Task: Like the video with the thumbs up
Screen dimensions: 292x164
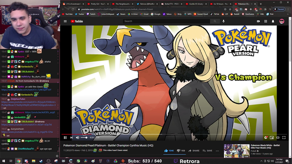Action: click(169, 151)
